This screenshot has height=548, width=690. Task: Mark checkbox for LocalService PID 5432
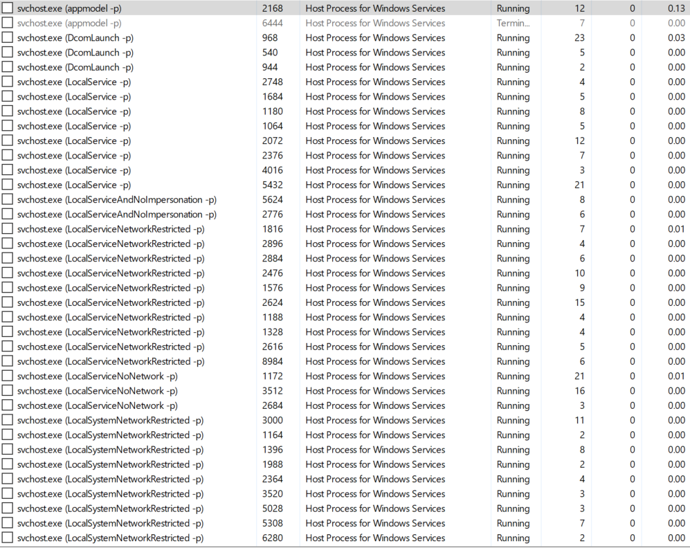pos(7,185)
